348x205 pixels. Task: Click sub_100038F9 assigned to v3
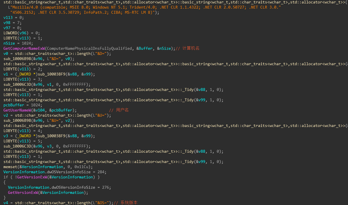tap(54, 136)
